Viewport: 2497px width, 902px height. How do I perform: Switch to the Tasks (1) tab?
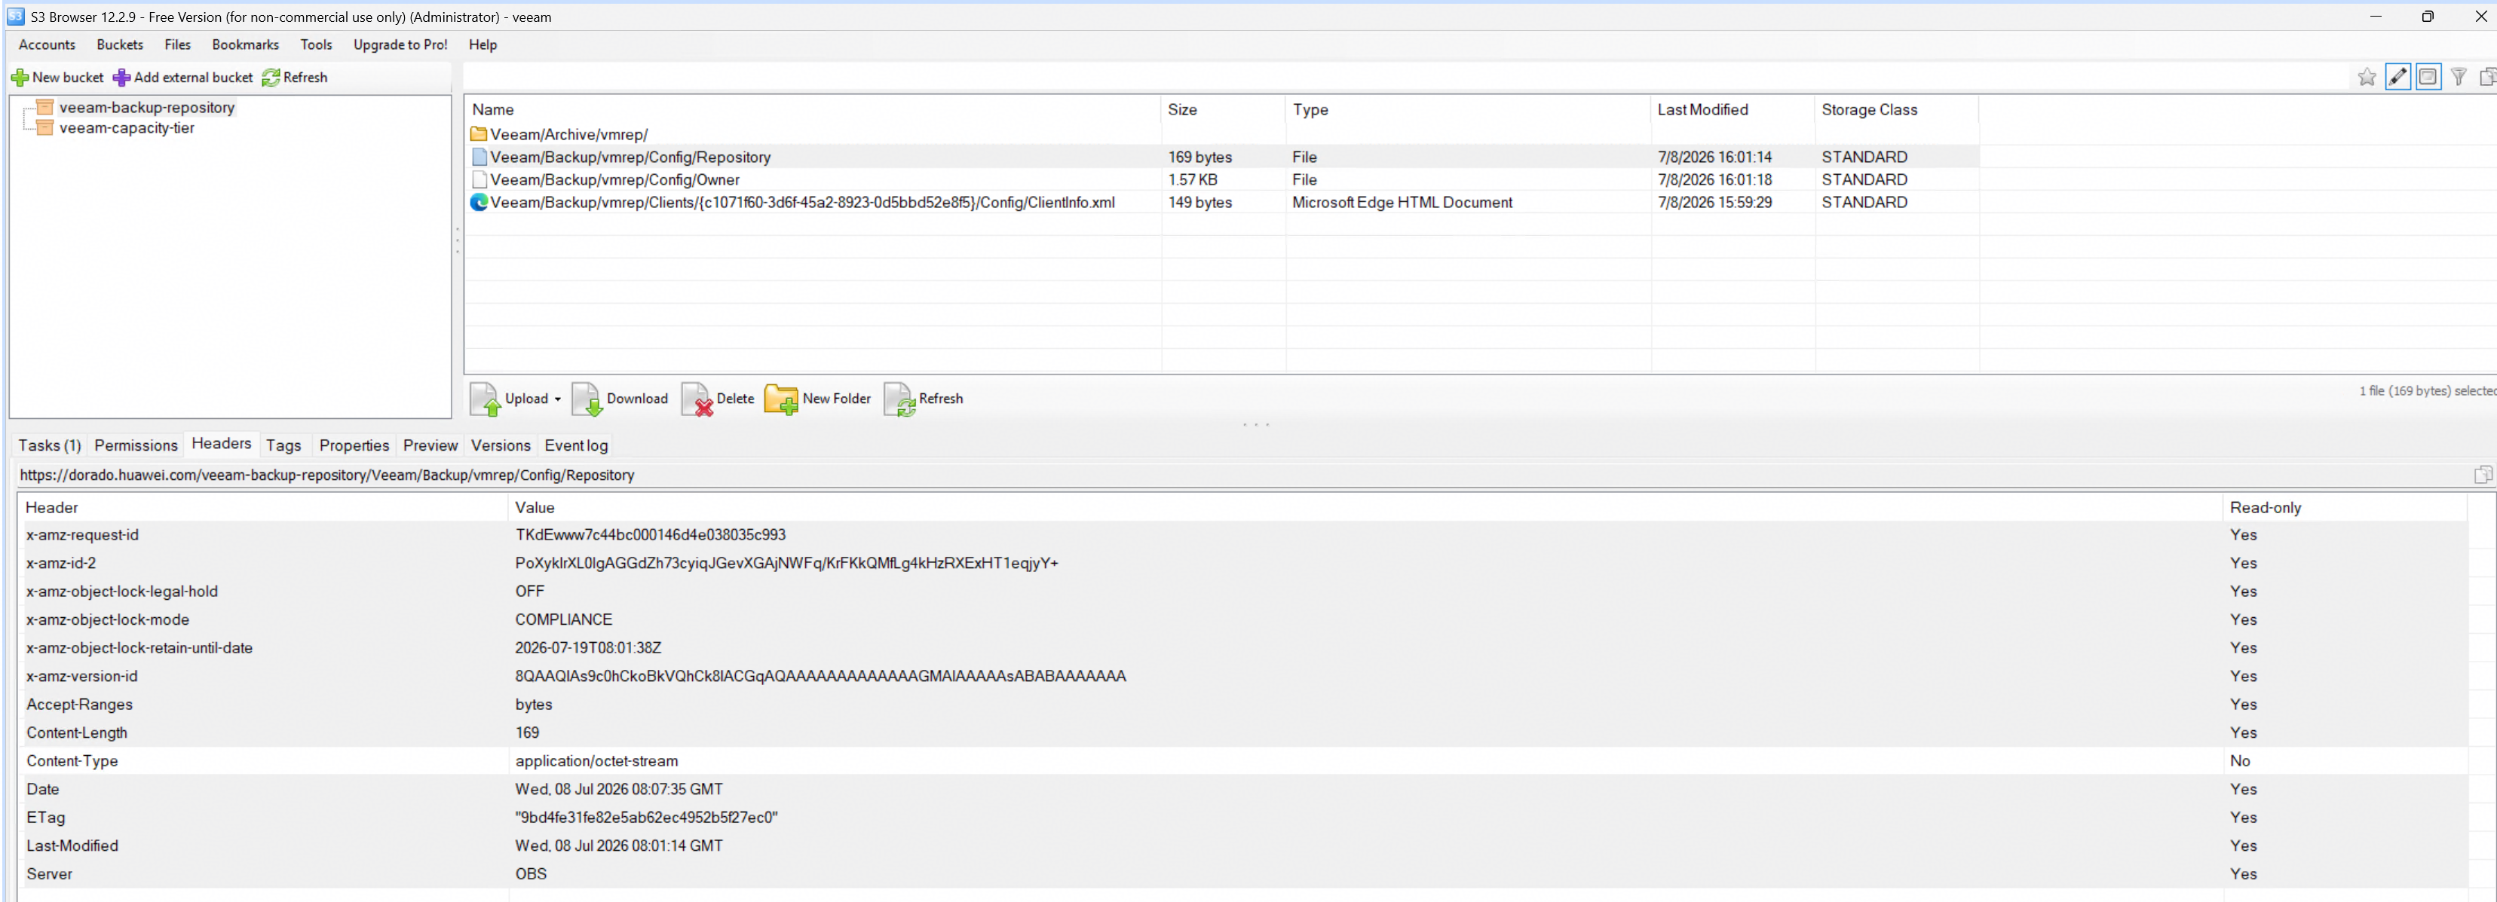pyautogui.click(x=50, y=445)
